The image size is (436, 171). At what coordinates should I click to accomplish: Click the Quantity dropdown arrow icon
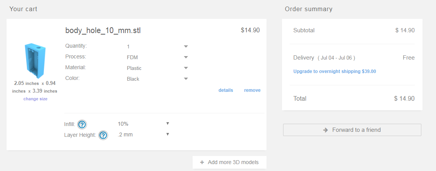(186, 46)
